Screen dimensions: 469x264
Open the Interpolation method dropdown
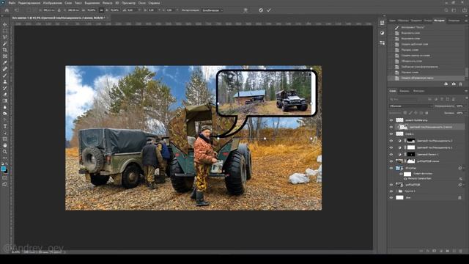coord(213,10)
